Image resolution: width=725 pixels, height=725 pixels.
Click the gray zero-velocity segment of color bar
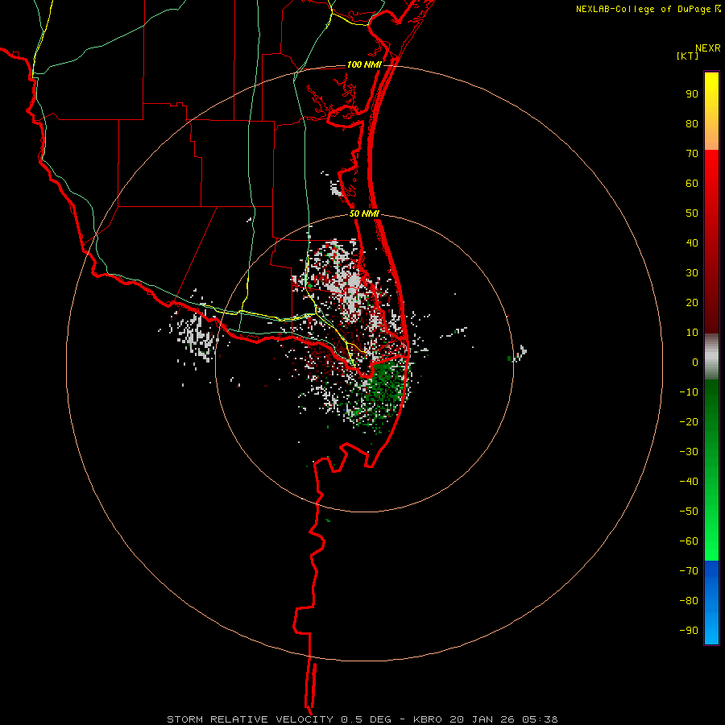click(x=711, y=357)
